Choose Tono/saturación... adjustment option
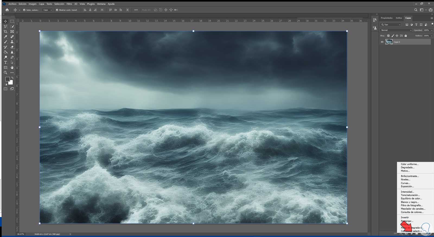The width and height of the screenshot is (434, 237). pyautogui.click(x=410, y=195)
